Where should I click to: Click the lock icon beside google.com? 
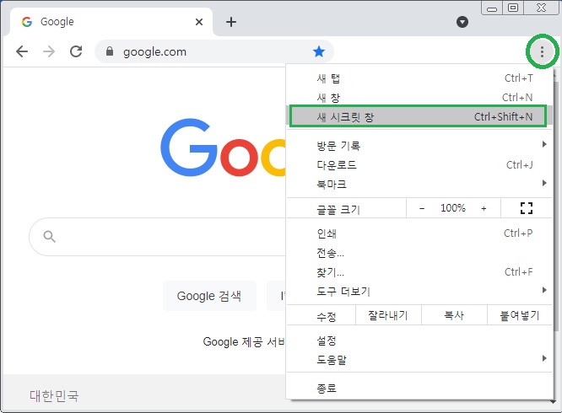(110, 51)
